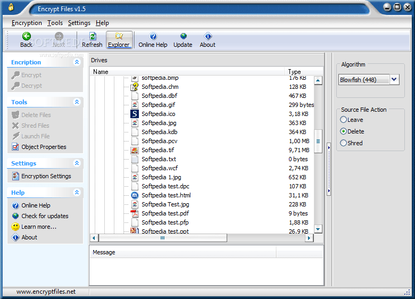
Task: Click the Shred Files X icon
Action: click(x=15, y=126)
